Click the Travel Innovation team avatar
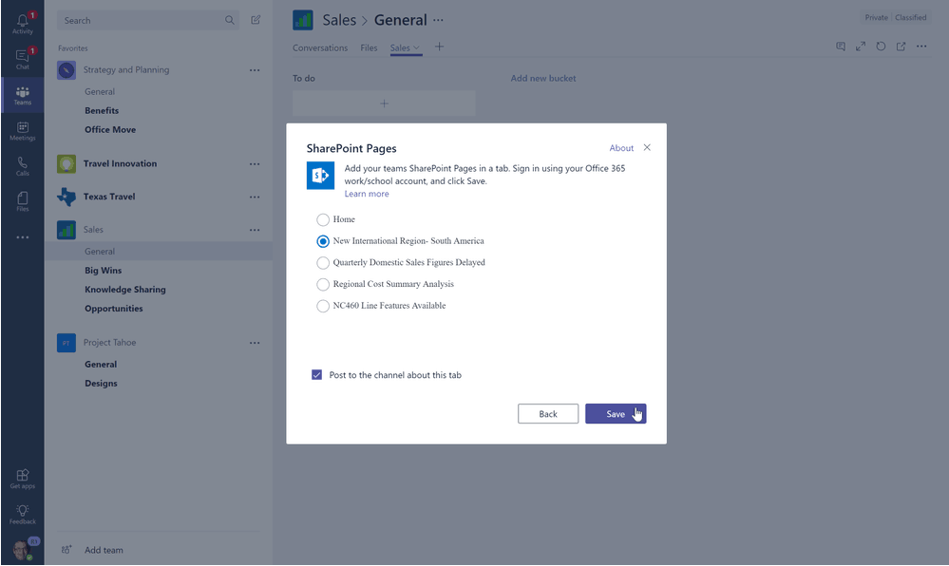Screen dimensions: 949x566 pos(66,164)
